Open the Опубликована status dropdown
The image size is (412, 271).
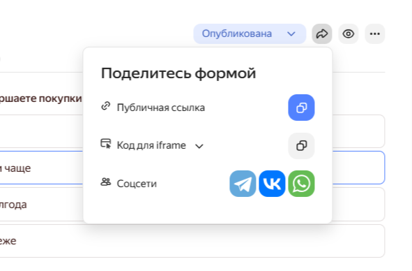coord(250,34)
